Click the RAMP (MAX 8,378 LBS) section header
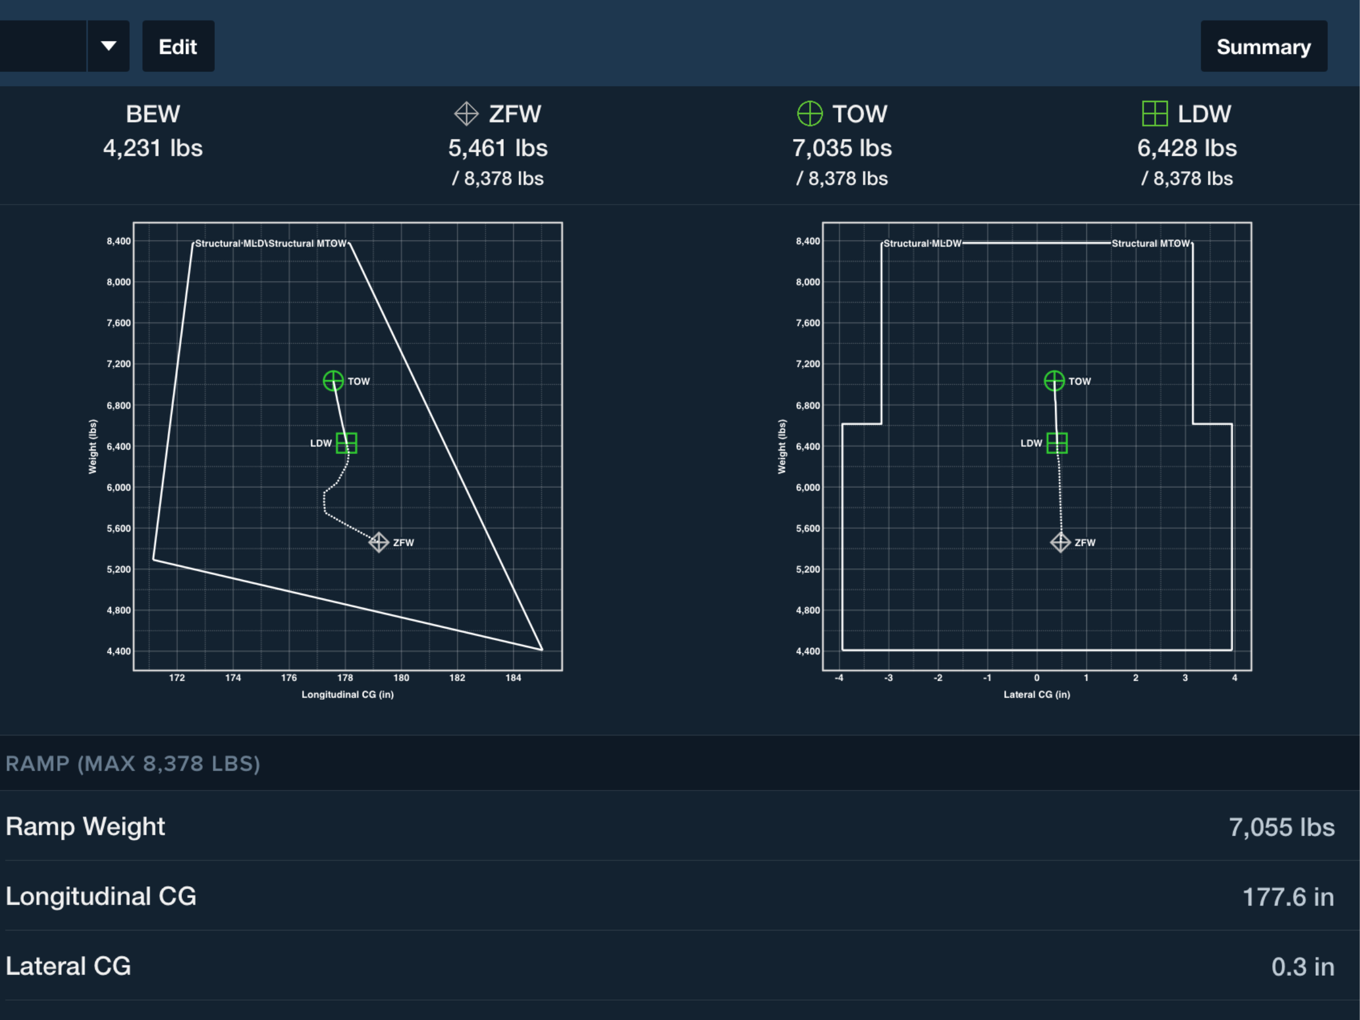 (x=133, y=764)
